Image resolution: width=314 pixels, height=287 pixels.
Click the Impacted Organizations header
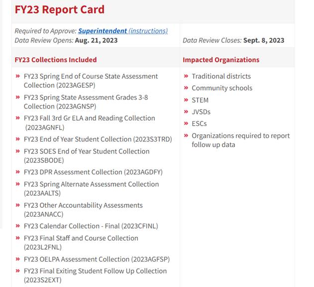pos(221,60)
